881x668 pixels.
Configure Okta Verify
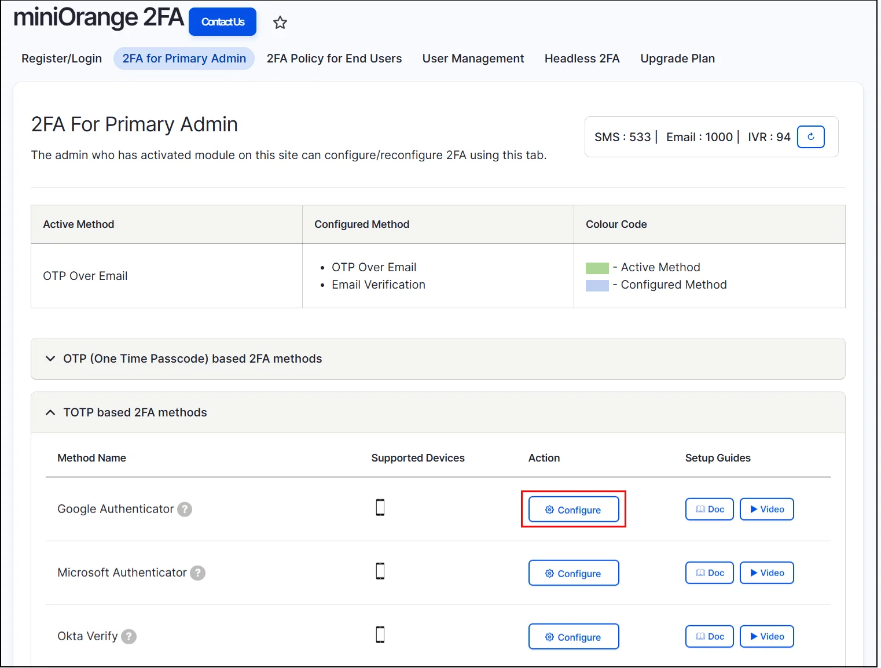[x=574, y=637]
